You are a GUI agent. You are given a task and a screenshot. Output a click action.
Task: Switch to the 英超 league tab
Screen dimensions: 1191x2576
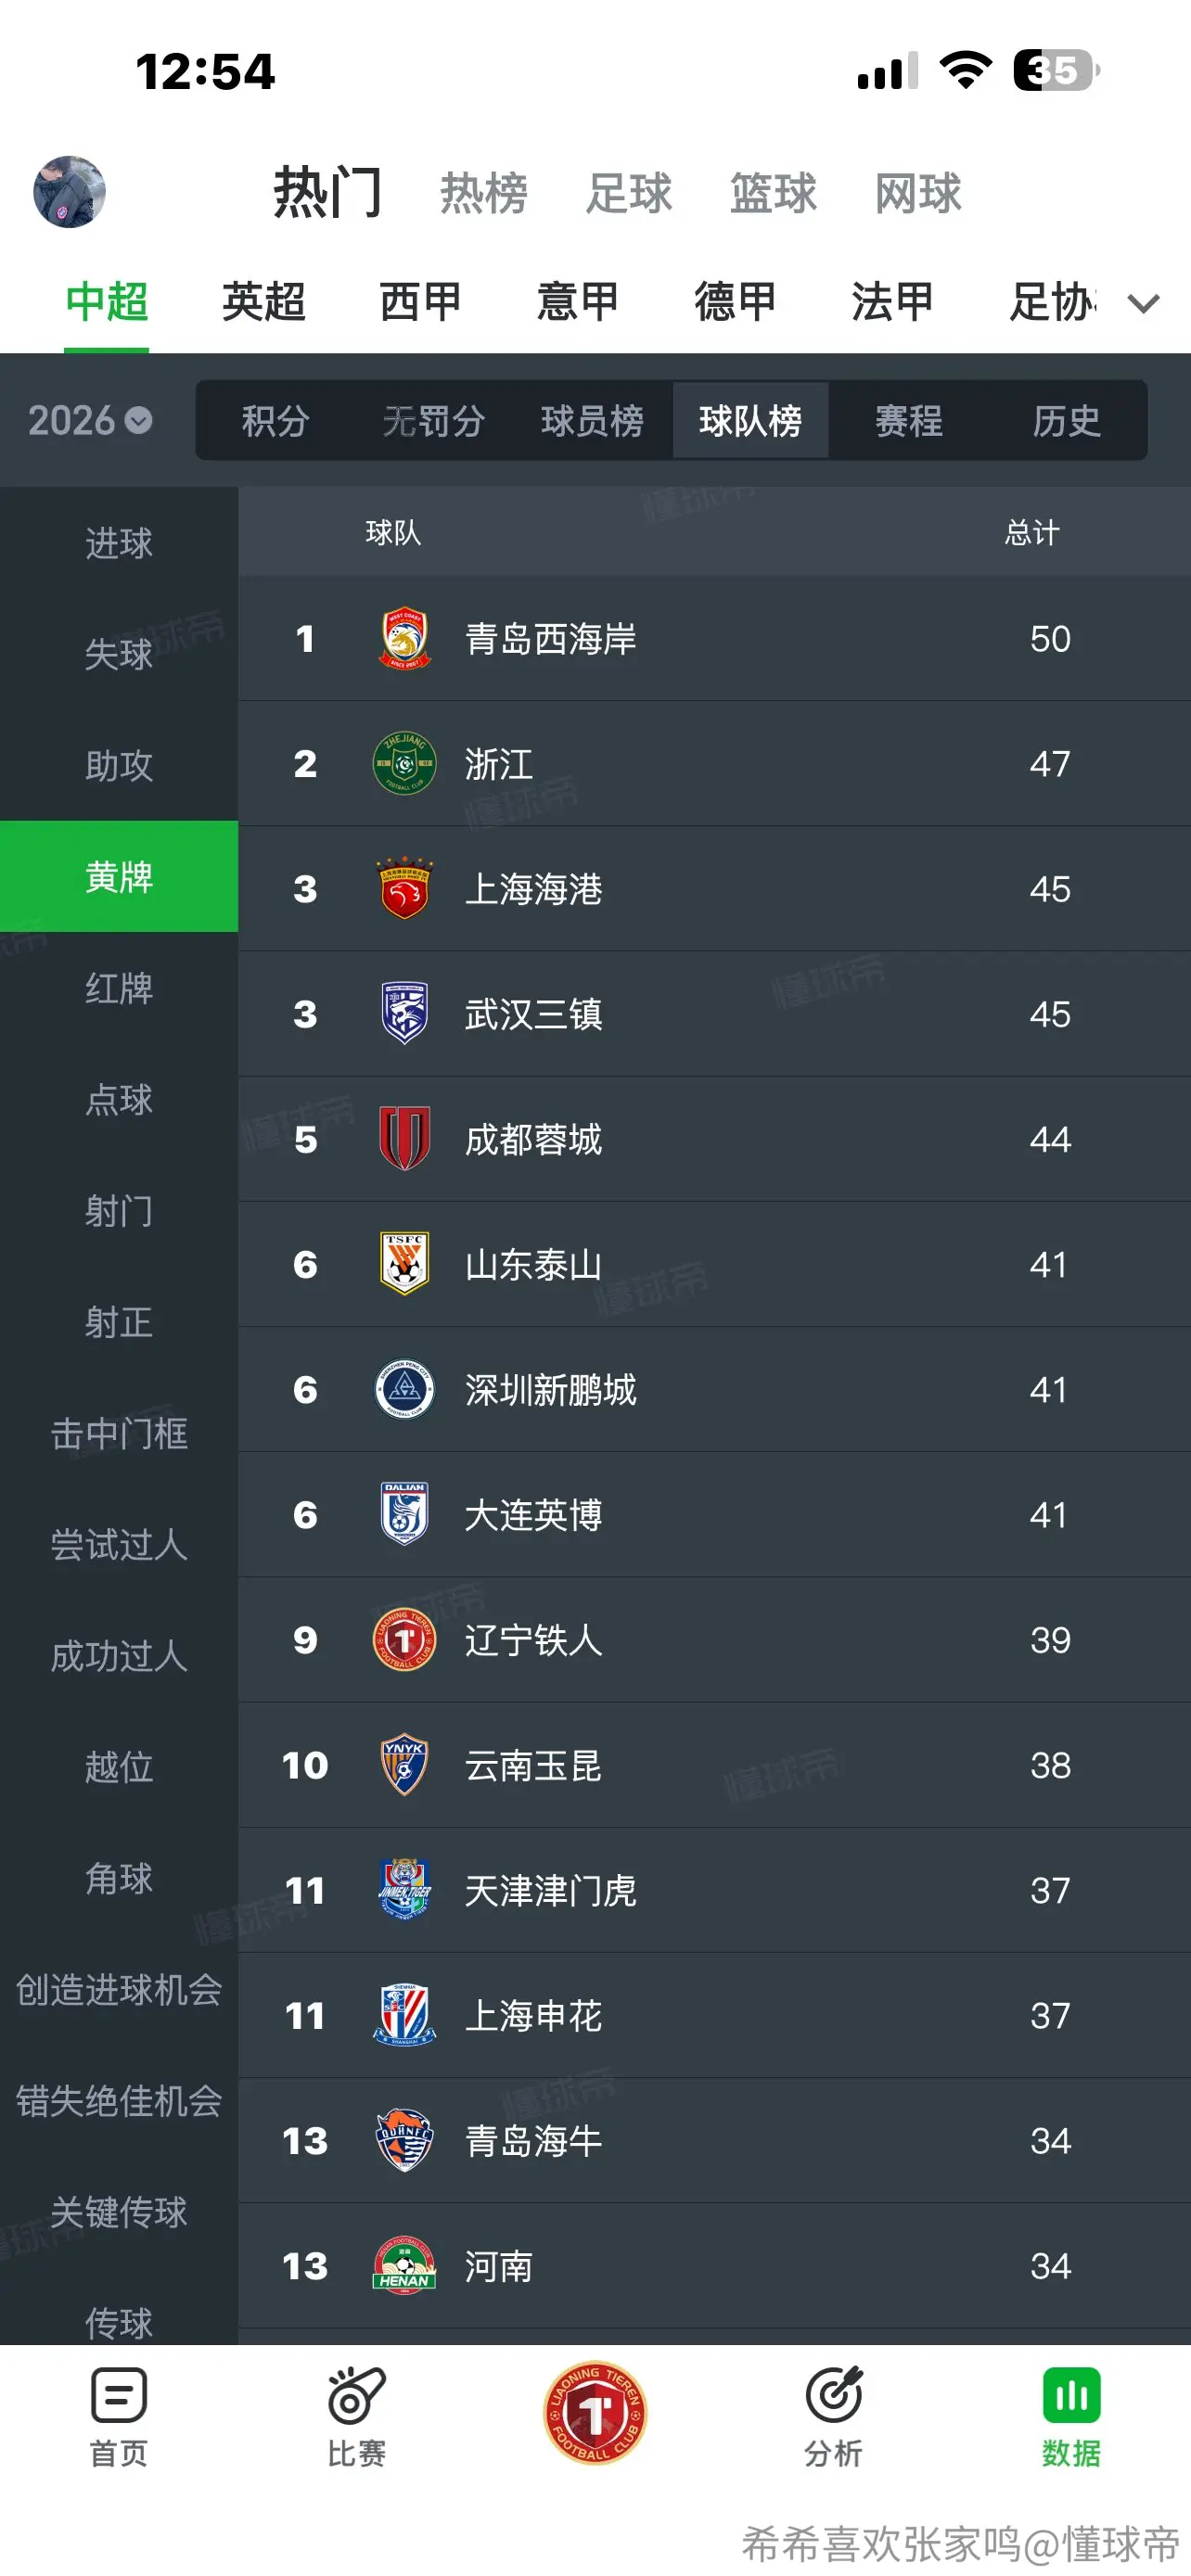pos(263,302)
